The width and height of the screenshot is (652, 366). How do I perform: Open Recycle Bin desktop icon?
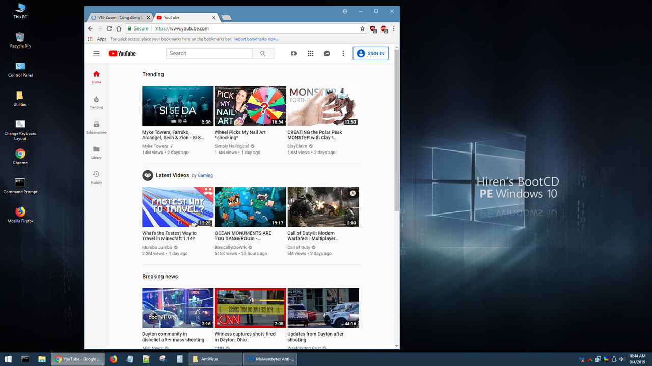pos(20,40)
